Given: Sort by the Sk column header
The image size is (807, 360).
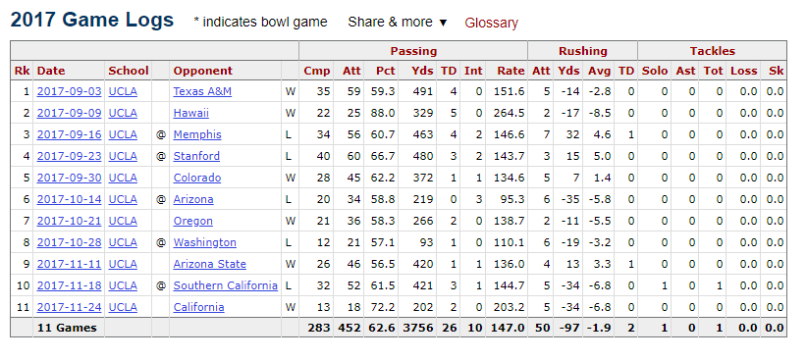Looking at the screenshot, I should (x=776, y=71).
